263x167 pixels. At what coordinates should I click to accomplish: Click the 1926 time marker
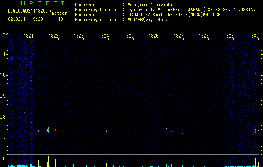point(153,36)
